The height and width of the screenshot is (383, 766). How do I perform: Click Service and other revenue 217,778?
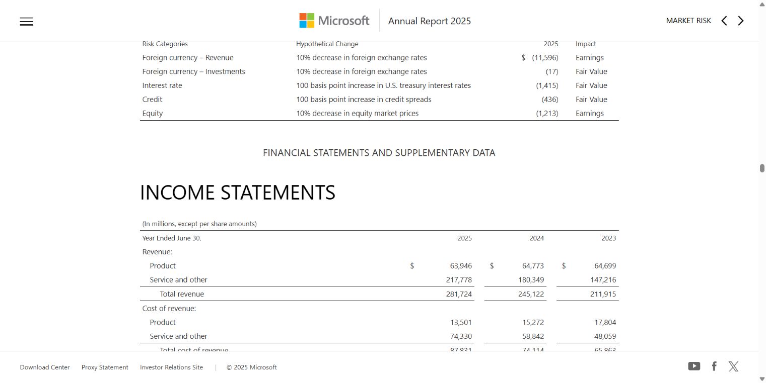[459, 280]
